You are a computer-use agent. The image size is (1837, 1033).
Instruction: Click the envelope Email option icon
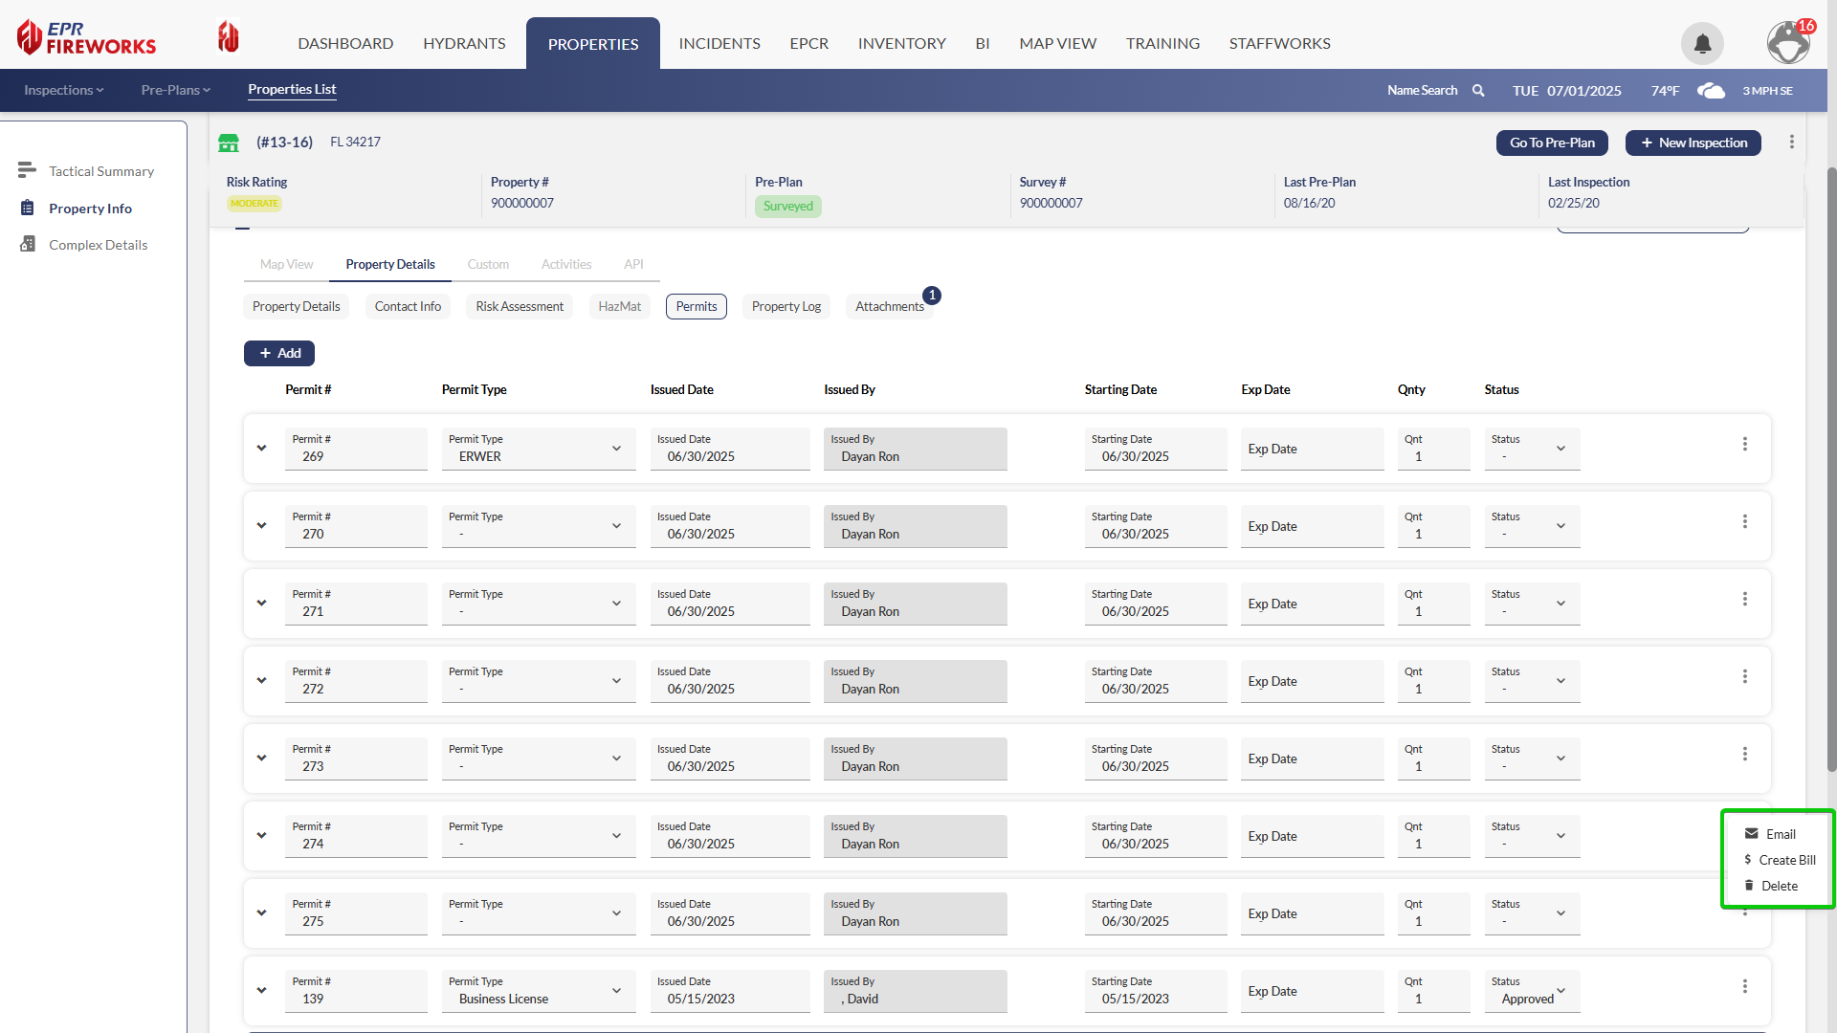click(1751, 834)
